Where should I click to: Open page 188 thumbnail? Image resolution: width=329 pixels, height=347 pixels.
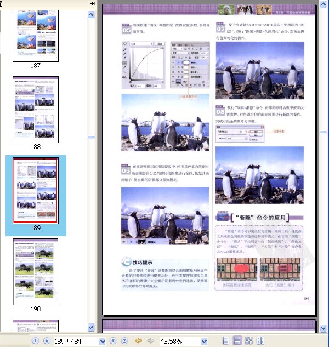36,110
